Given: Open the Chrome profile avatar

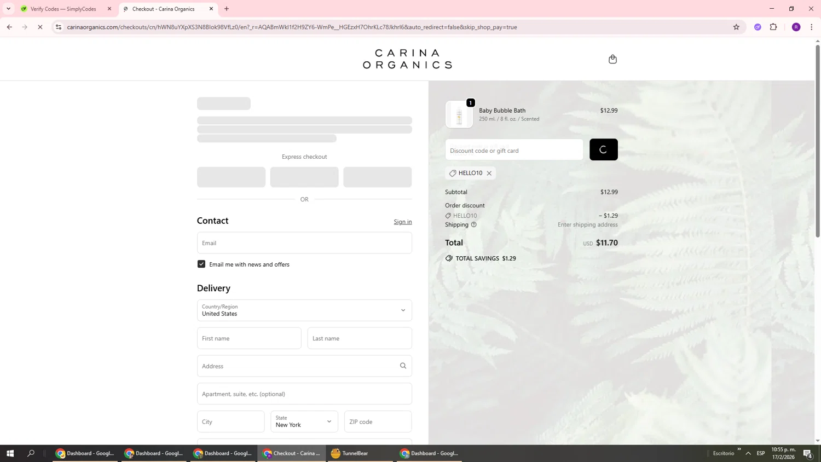Looking at the screenshot, I should pyautogui.click(x=796, y=27).
